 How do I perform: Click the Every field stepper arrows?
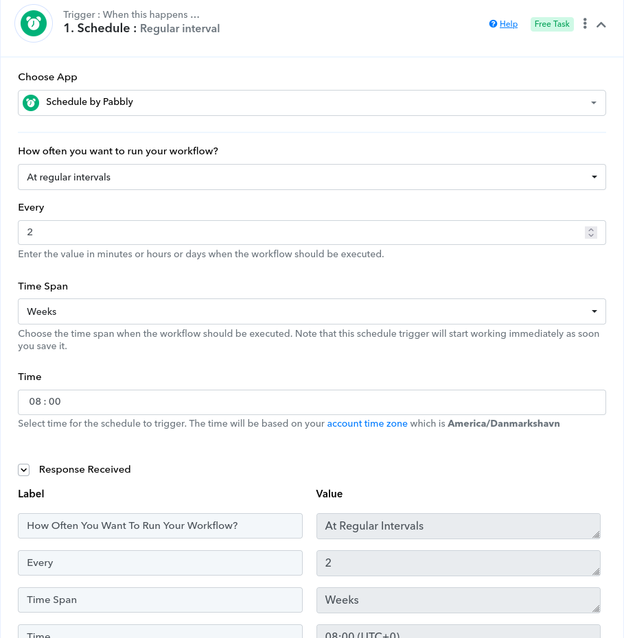(x=591, y=233)
